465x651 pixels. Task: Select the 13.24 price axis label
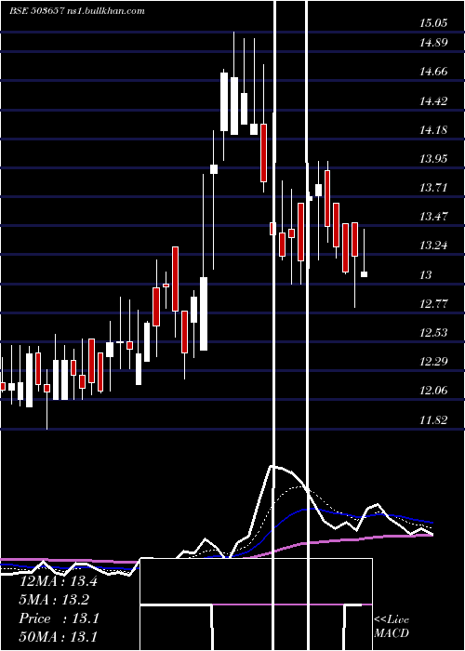pos(433,246)
